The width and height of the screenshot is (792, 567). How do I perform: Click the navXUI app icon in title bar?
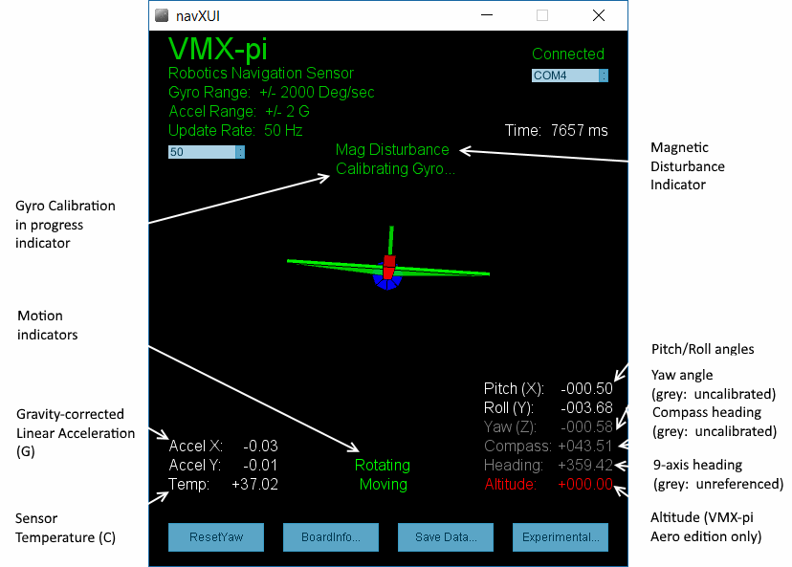[162, 15]
